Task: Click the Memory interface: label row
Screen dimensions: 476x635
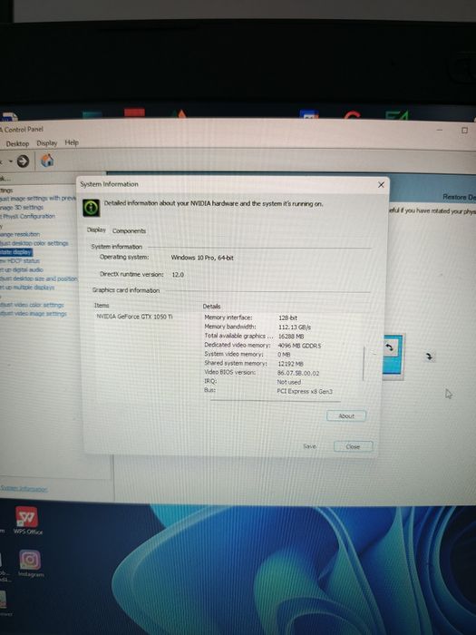Action: pyautogui.click(x=228, y=317)
